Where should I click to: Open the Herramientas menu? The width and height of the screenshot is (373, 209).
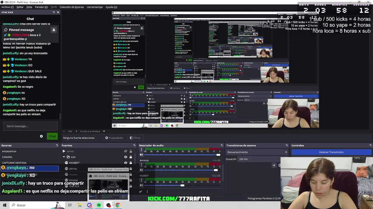click(x=95, y=7)
